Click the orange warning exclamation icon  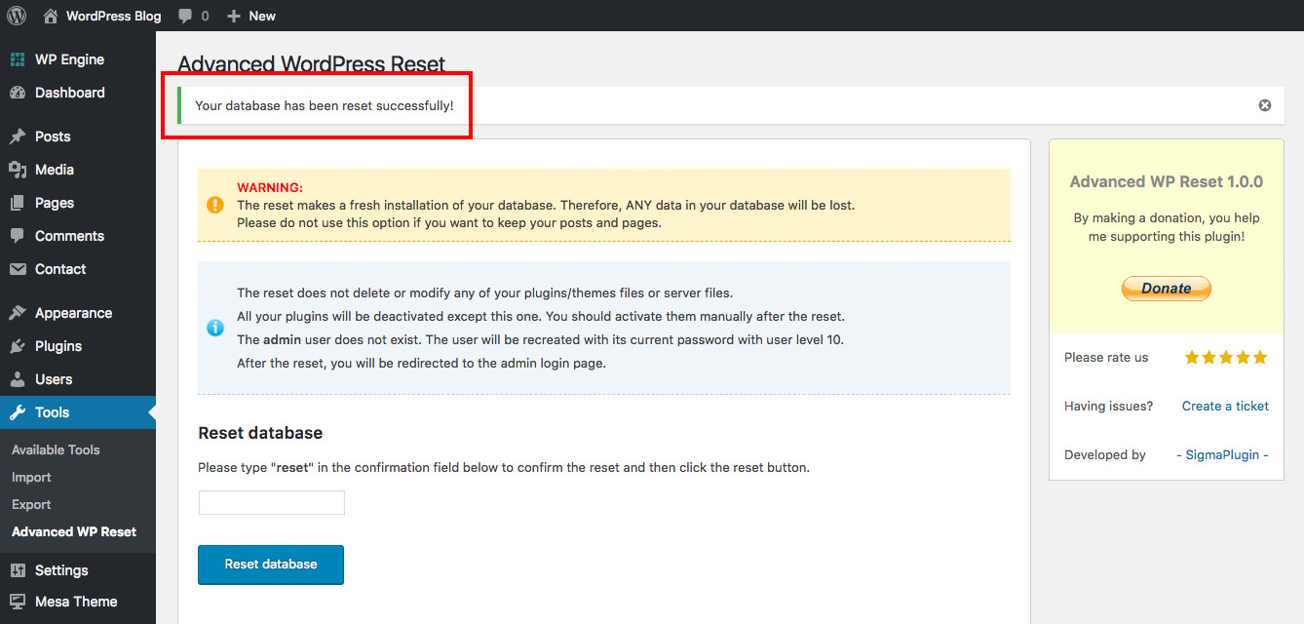click(x=215, y=205)
